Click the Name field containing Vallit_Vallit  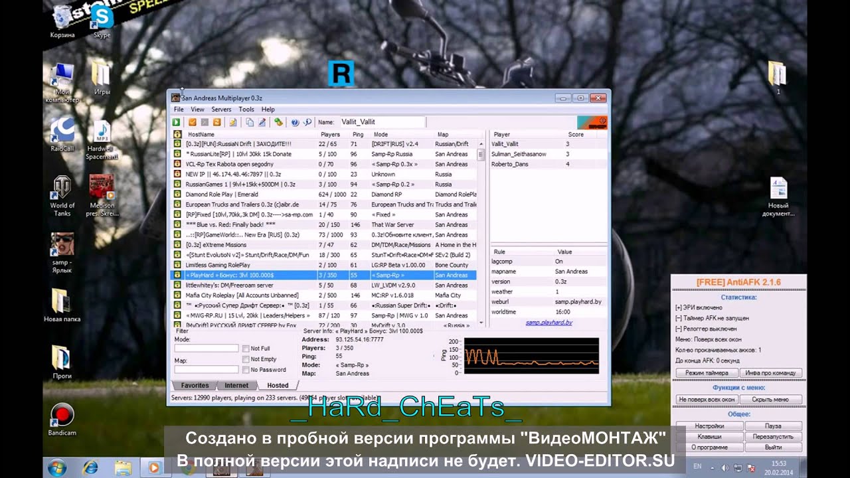tap(381, 122)
